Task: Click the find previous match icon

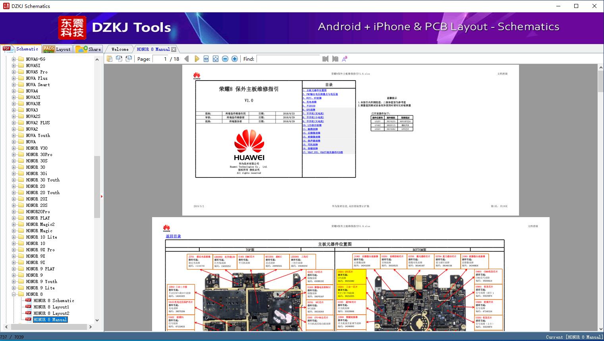Action: (x=326, y=59)
